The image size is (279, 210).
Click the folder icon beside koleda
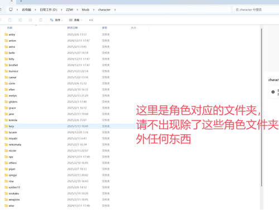6,120
